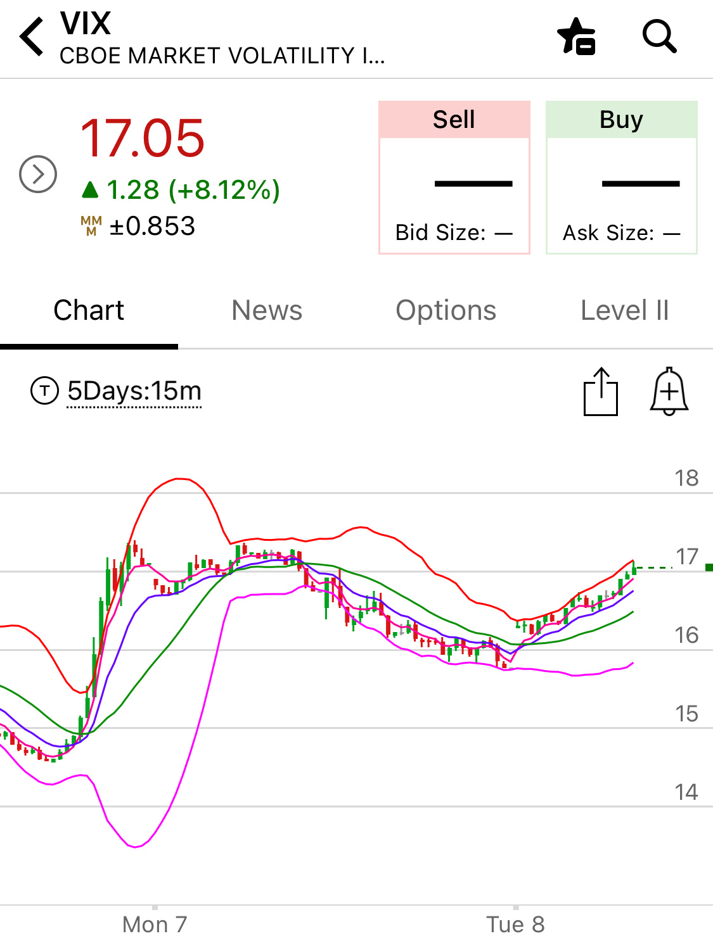The width and height of the screenshot is (713, 943).
Task: Switch to the Chart tab
Action: pyautogui.click(x=89, y=311)
